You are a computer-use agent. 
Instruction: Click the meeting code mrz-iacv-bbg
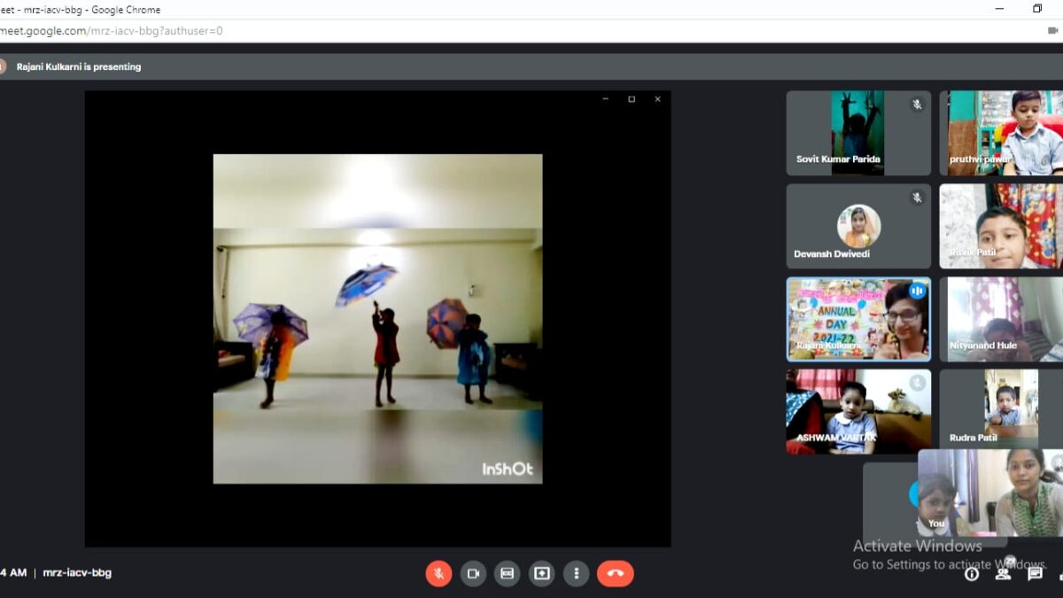point(78,573)
